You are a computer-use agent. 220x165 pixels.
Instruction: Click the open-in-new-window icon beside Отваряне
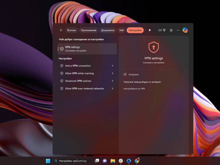[x=125, y=75]
